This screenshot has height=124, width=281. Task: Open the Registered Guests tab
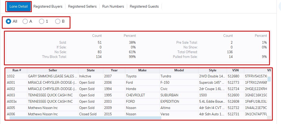(144, 6)
